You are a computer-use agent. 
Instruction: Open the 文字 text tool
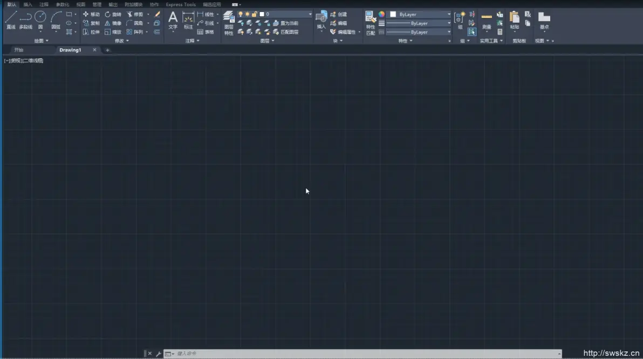(173, 20)
